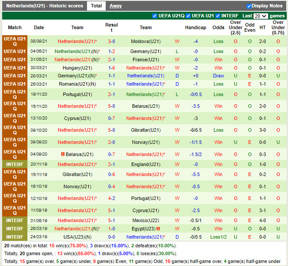Open the England(U21) team link
This screenshot has width=288, height=266.
[146, 164]
